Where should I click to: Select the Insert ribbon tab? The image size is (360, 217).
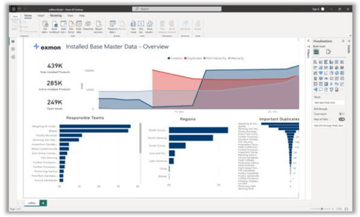pos(41,16)
